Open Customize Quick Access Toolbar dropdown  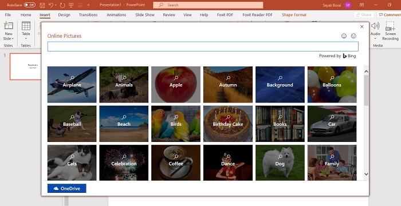(x=88, y=5)
